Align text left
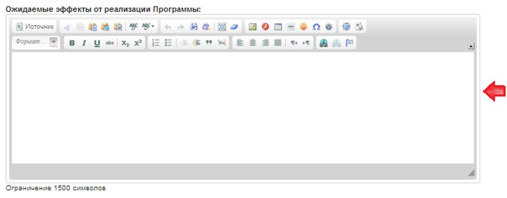The width and height of the screenshot is (507, 198). tap(240, 43)
